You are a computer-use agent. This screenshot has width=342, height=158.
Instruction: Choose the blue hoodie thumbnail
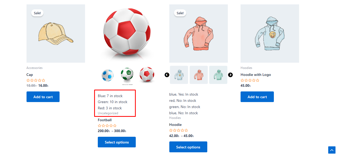click(x=179, y=75)
